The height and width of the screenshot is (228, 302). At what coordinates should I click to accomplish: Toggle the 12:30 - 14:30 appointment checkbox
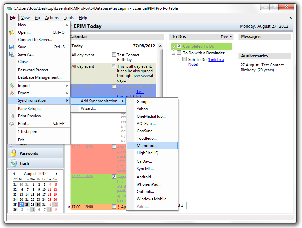(114, 147)
